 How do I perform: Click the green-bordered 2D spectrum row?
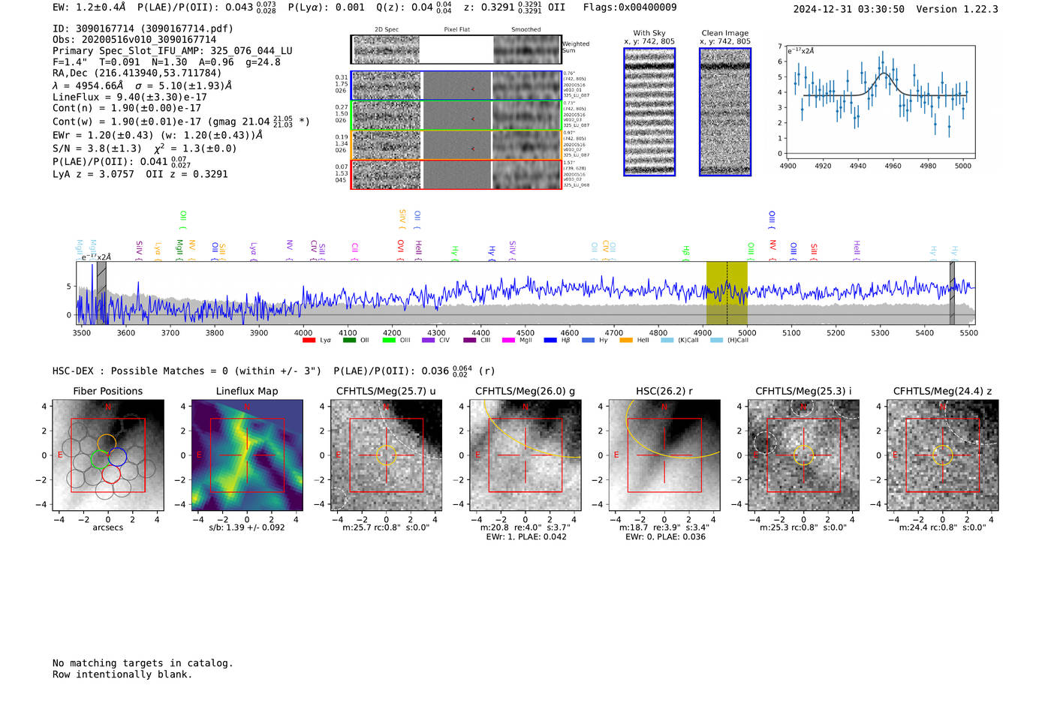[x=456, y=116]
